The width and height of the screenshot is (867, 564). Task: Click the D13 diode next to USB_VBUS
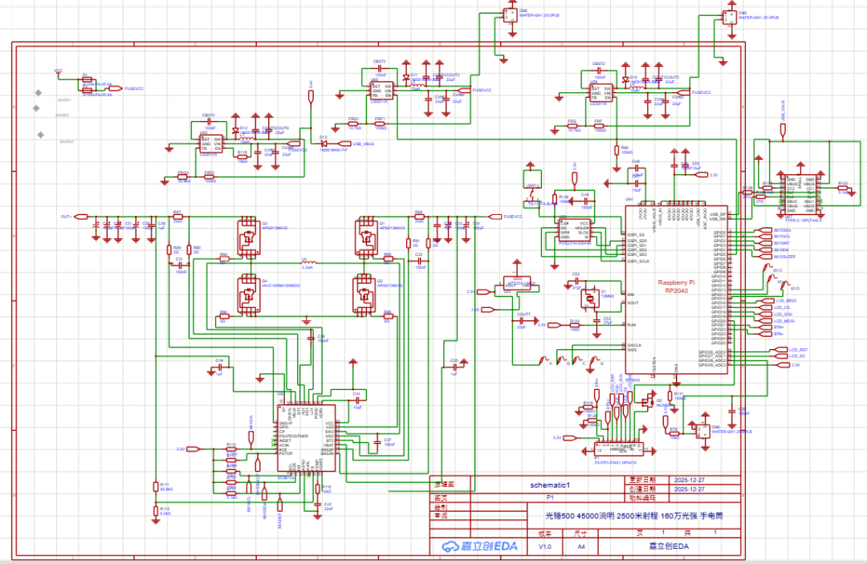[325, 144]
